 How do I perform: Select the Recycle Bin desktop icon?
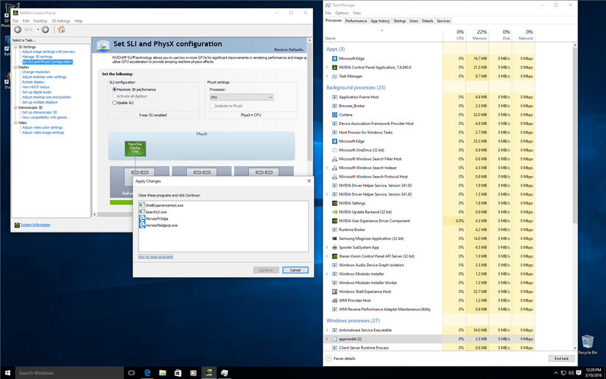point(588,345)
